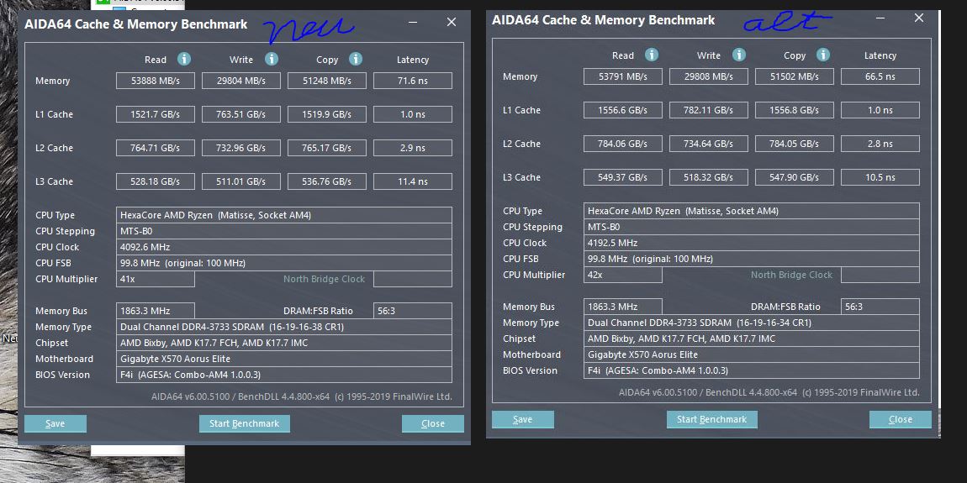This screenshot has height=483, width=967.
Task: Select L3 read value 549.37 GB/s
Action: click(x=623, y=176)
